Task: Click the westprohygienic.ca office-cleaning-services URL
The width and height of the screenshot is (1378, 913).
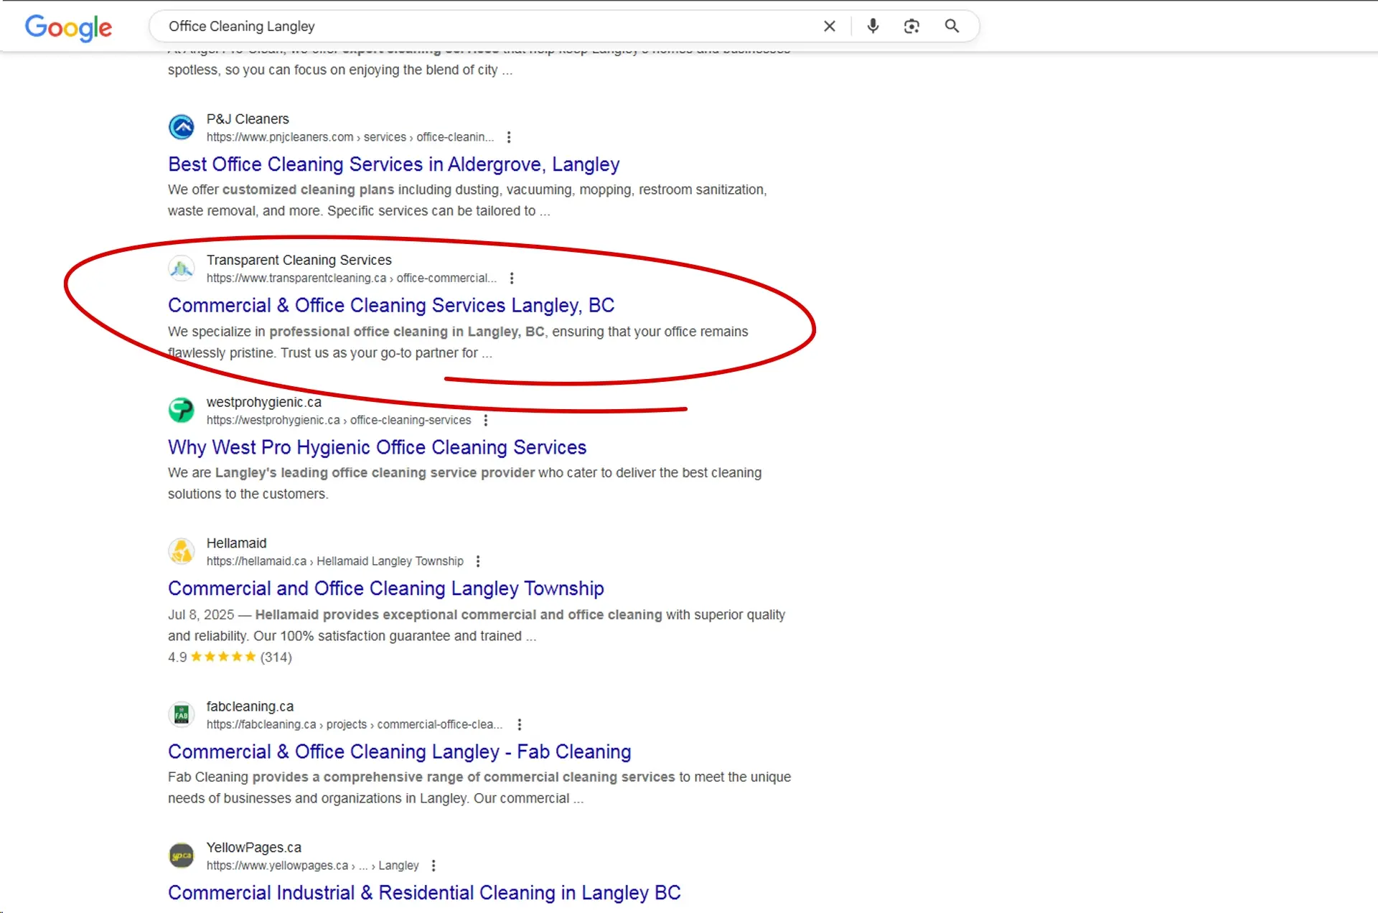Action: (339, 420)
